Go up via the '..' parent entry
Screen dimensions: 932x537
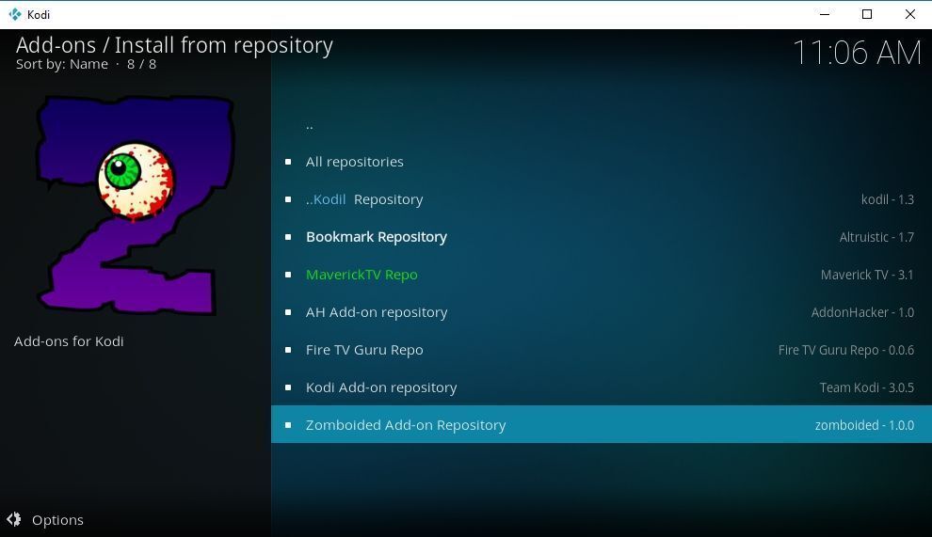click(x=601, y=124)
